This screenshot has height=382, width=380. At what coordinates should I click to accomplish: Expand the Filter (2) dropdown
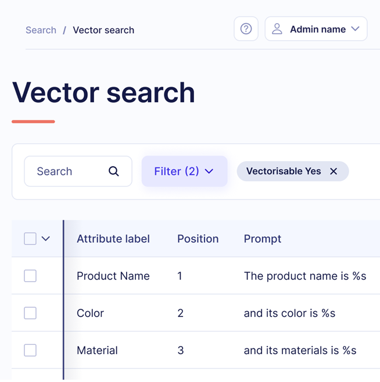click(184, 172)
